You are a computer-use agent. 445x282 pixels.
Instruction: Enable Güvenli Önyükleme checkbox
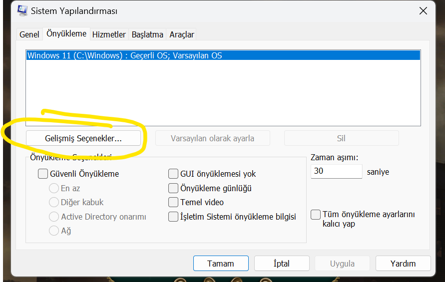tap(43, 174)
